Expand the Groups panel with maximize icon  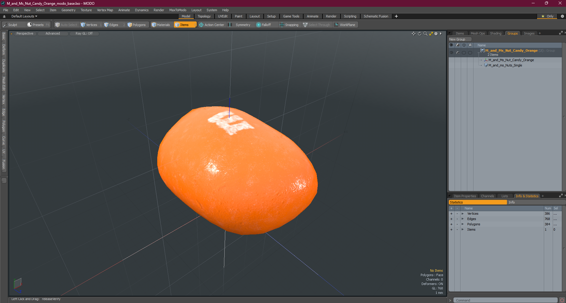pyautogui.click(x=561, y=33)
